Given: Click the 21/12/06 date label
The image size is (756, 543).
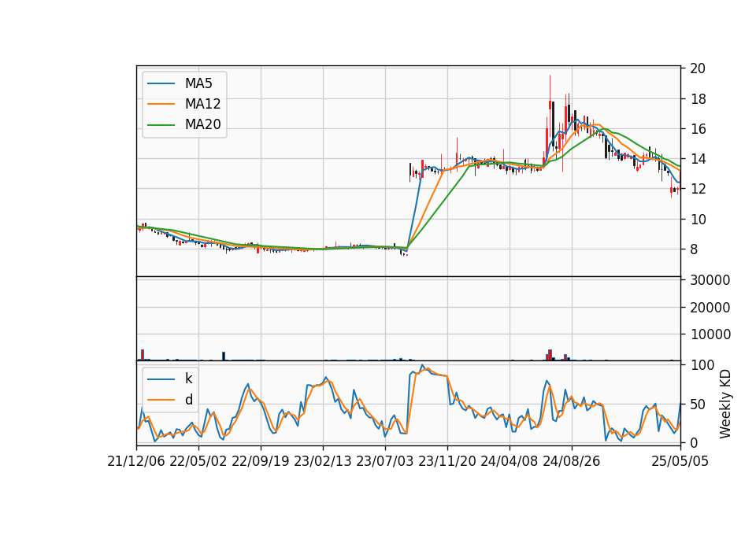Looking at the screenshot, I should click(136, 462).
